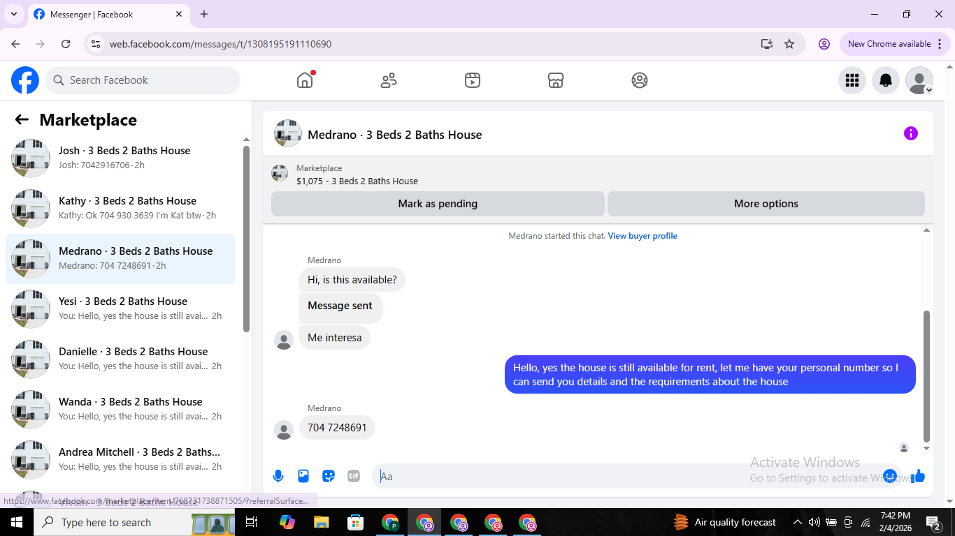This screenshot has height=536, width=955.
Task: Open Yesi's 3 Beds 2 Baths conversation
Action: pyautogui.click(x=120, y=309)
